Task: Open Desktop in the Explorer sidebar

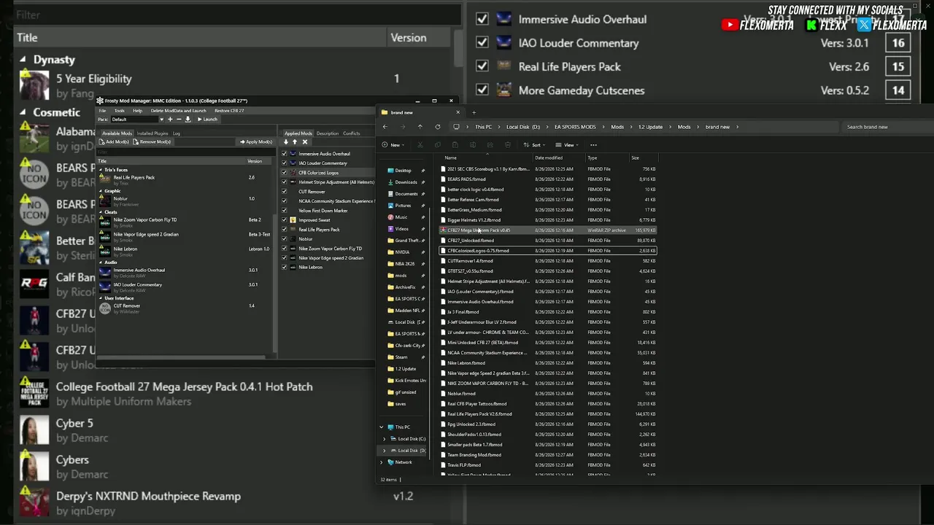Action: pos(403,171)
